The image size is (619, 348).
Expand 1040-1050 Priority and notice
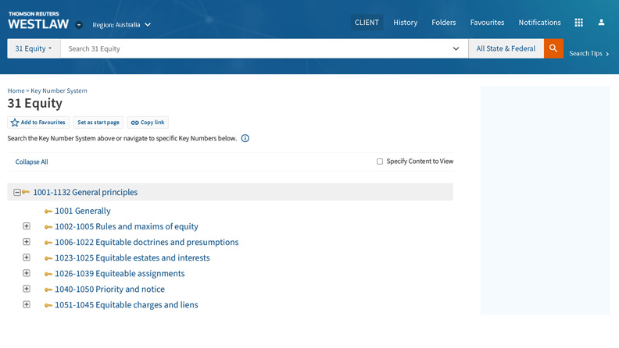click(x=27, y=289)
